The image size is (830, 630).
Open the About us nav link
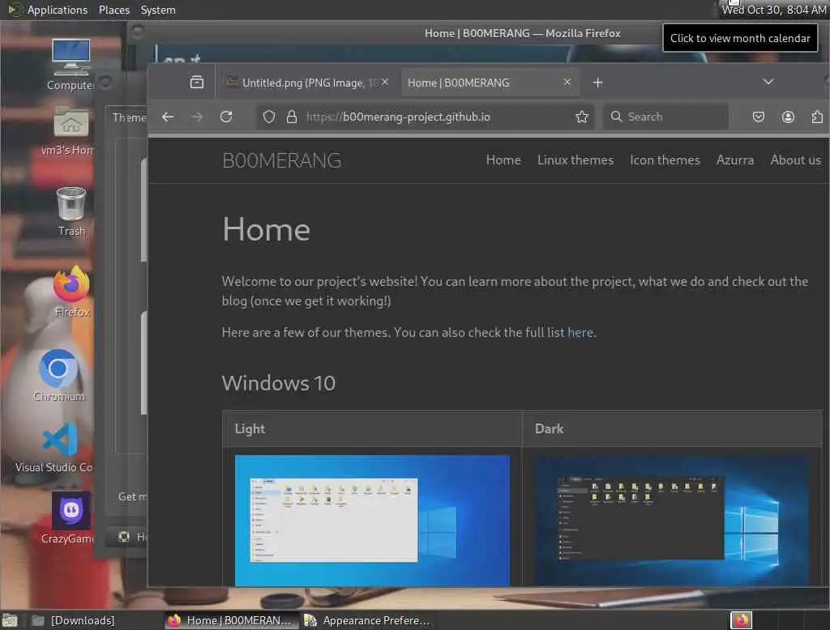(x=796, y=160)
